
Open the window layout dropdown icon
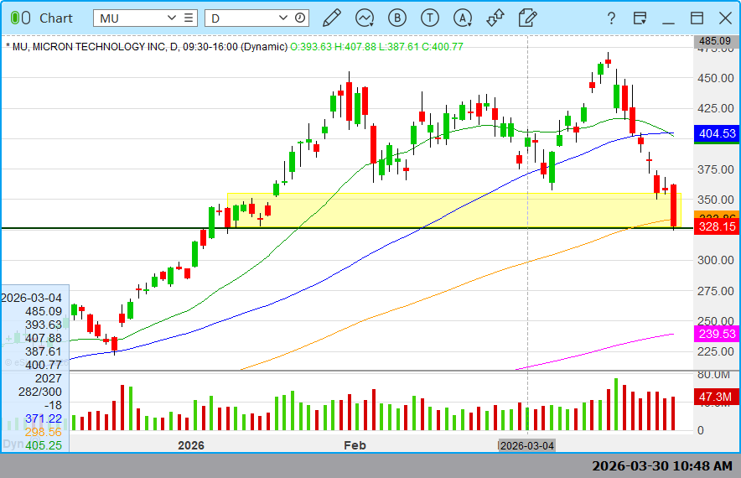640,18
